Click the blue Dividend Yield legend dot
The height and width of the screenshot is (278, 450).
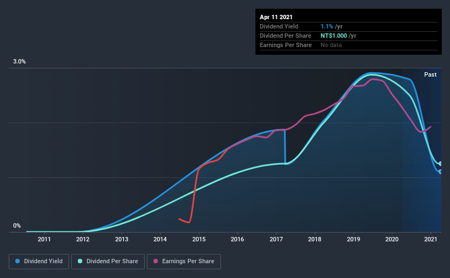tap(18, 261)
